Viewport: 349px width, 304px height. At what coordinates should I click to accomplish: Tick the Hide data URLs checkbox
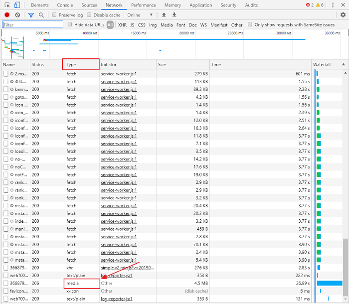(70, 24)
